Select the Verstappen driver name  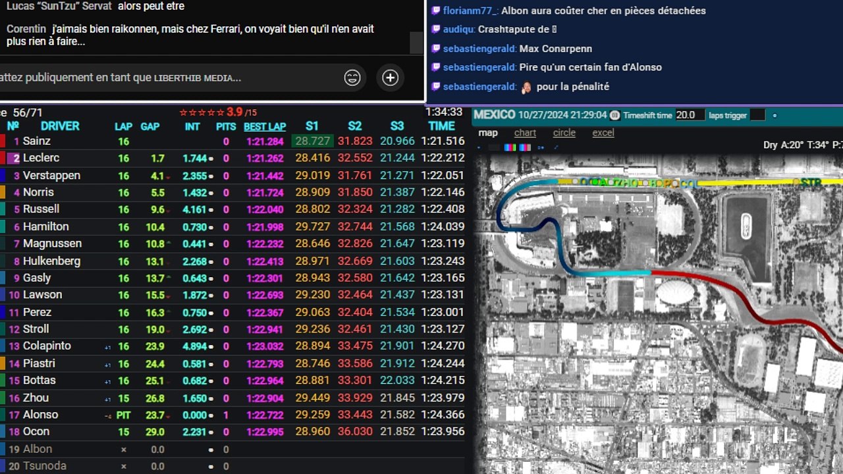(51, 175)
